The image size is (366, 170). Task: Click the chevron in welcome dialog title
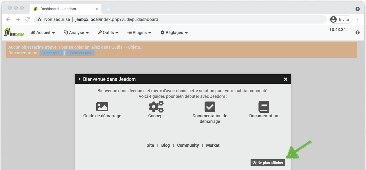tap(79, 79)
